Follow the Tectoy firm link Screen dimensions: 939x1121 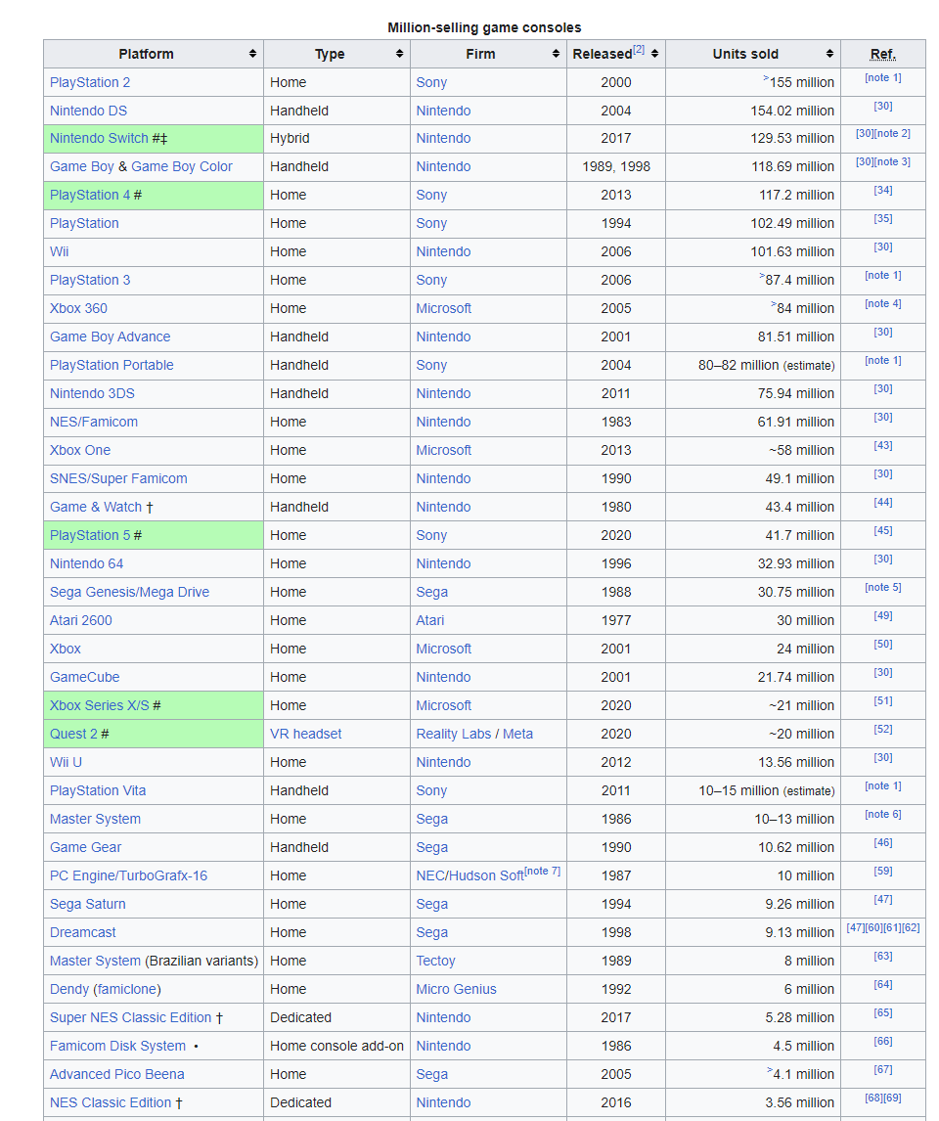tap(436, 961)
